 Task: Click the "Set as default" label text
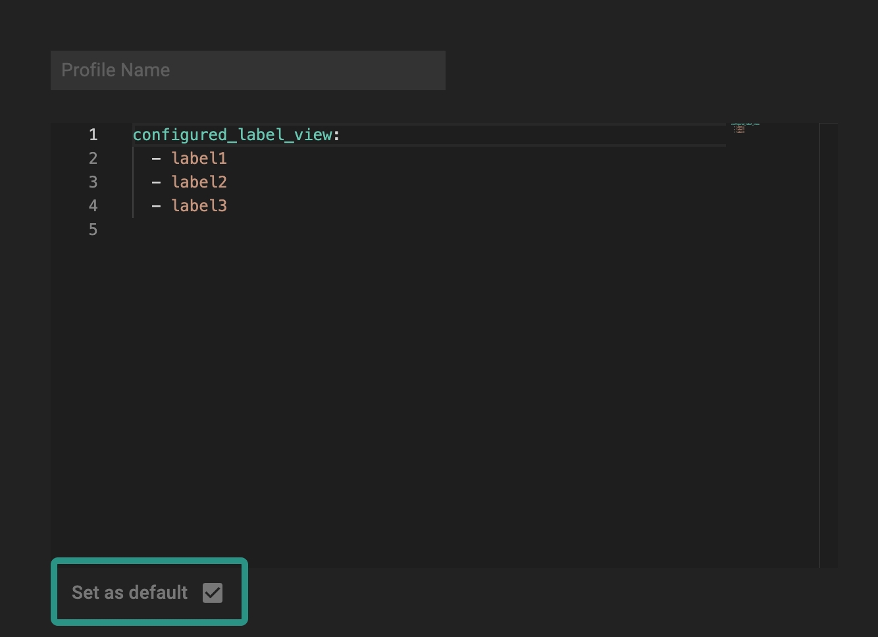tap(130, 592)
